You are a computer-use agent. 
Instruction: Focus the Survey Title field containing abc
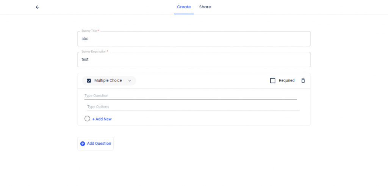(194, 39)
